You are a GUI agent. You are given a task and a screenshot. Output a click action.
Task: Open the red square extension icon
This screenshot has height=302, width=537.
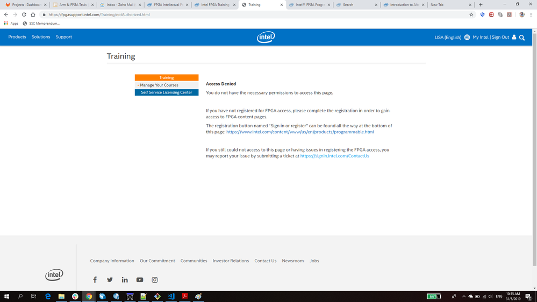[x=491, y=15]
